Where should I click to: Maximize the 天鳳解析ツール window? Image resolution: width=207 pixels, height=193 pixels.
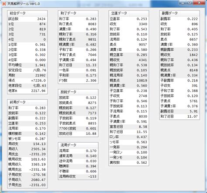click(190, 3)
